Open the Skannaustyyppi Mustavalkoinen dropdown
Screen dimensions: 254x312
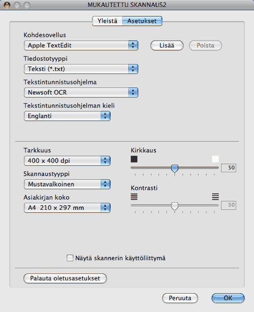67,184
